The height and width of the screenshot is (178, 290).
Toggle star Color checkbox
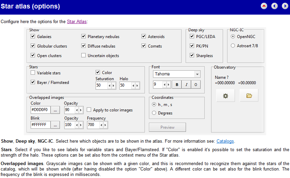click(98, 72)
